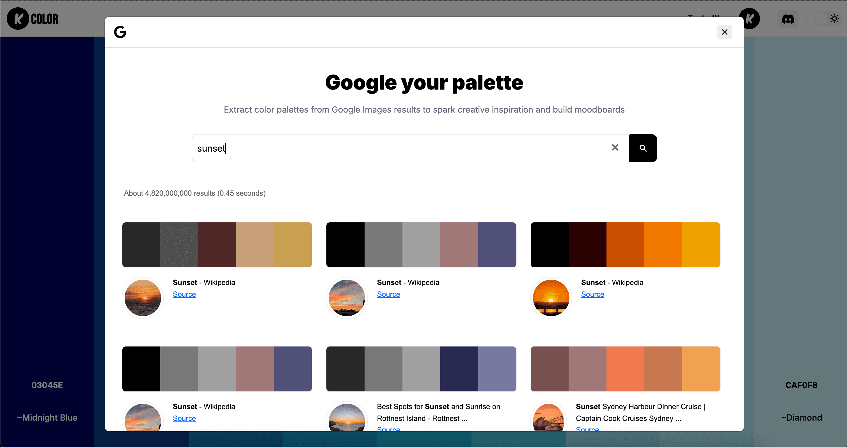847x447 pixels.
Task: Pick the dusty rose swatch in top-middle palette
Action: (x=459, y=245)
